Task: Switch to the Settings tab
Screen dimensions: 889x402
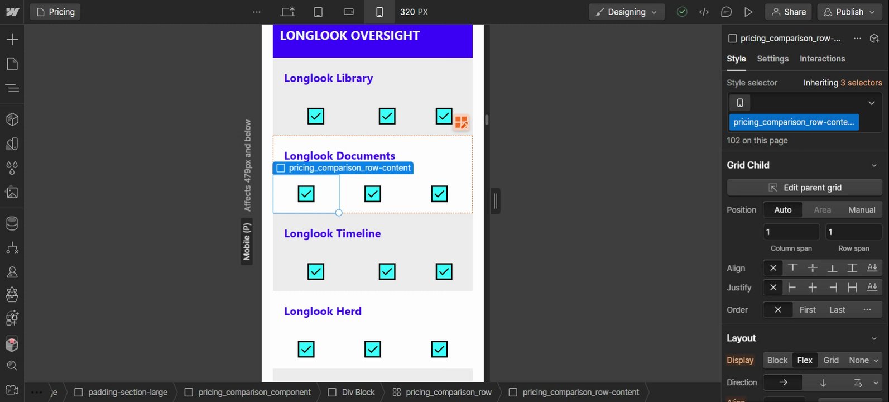Action: [x=772, y=59]
